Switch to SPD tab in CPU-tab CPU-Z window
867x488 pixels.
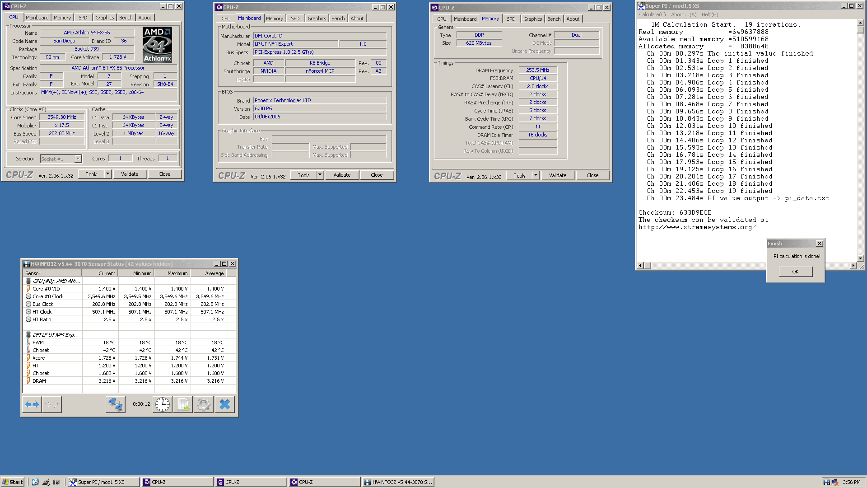tap(83, 18)
